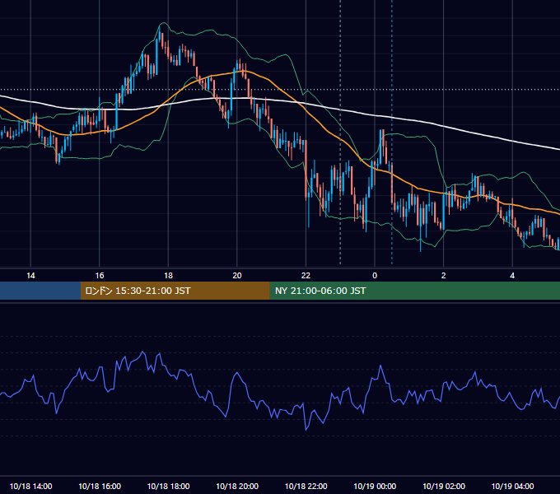
Task: Click the 10/19 04:00 date label
Action: point(512,486)
